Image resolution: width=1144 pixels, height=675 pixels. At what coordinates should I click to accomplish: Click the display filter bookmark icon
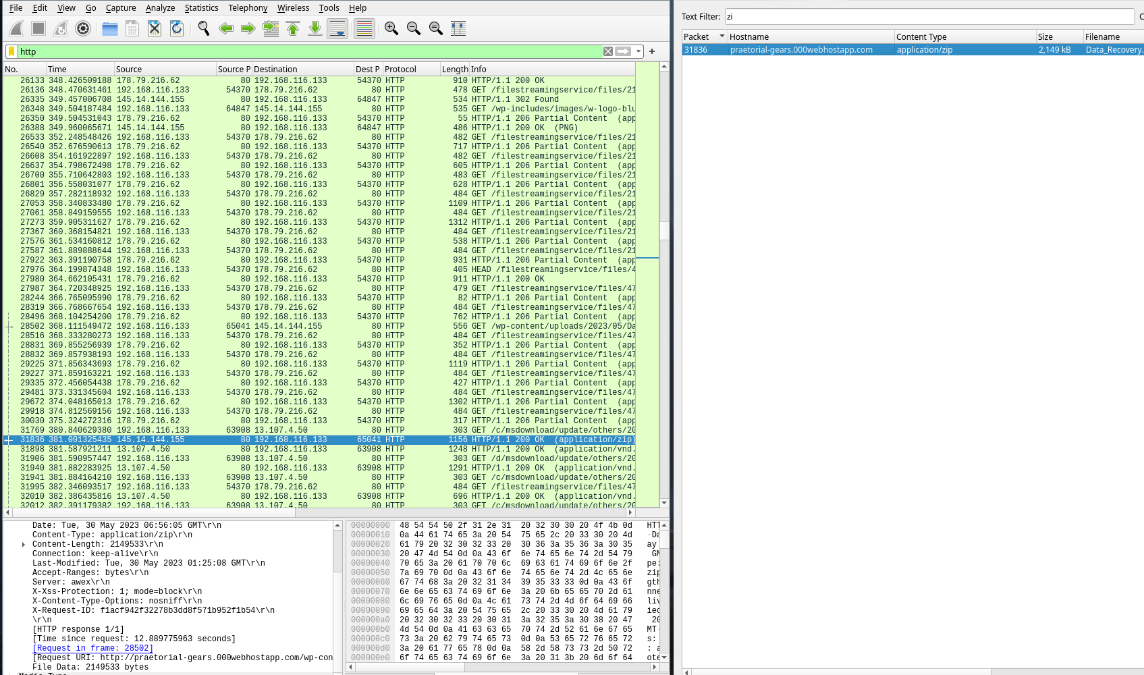pyautogui.click(x=11, y=52)
